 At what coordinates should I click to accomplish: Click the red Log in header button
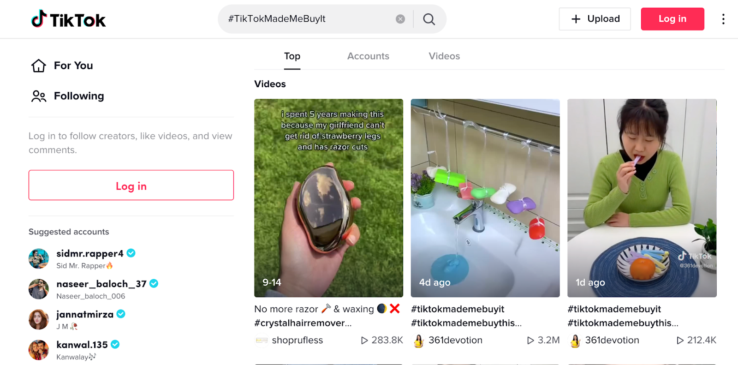(x=672, y=19)
